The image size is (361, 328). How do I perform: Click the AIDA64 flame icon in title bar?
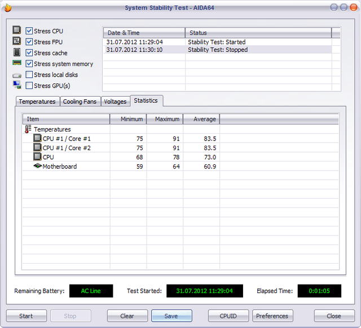tap(8, 8)
